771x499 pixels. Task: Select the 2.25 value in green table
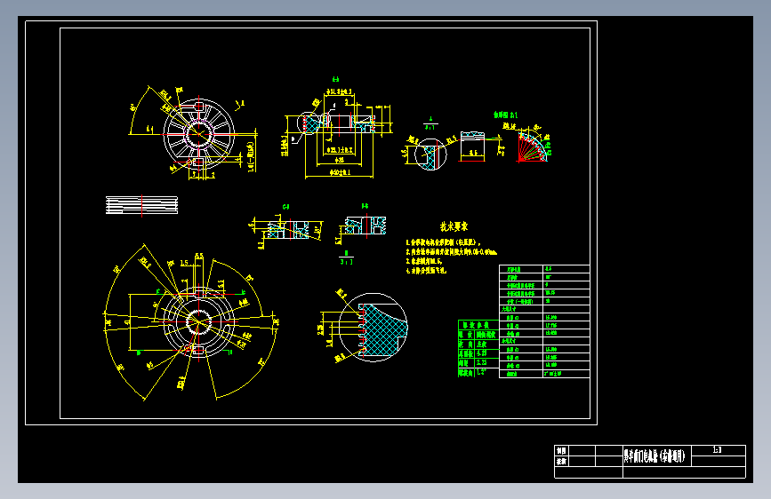click(x=482, y=362)
